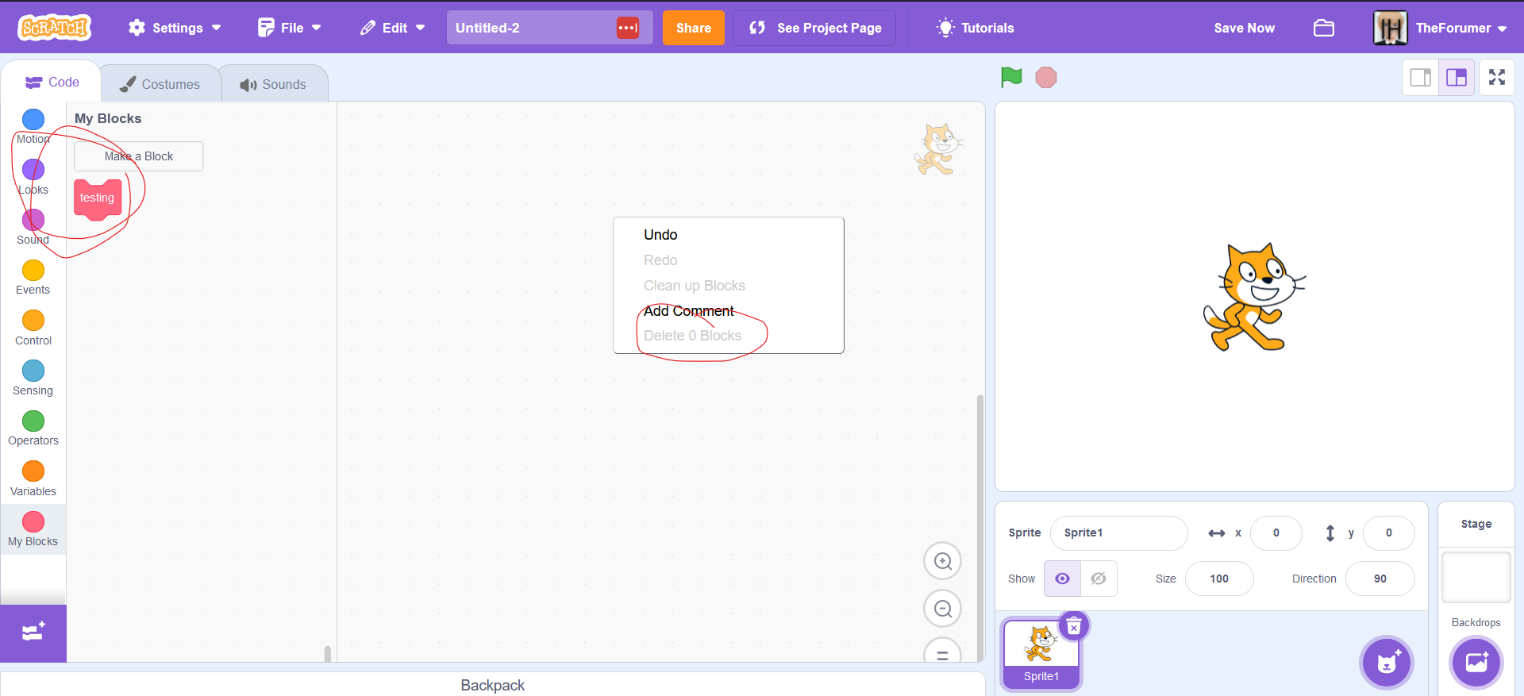Expand the Settings dropdown menu
Viewport: 1524px width, 696px height.
click(x=175, y=28)
